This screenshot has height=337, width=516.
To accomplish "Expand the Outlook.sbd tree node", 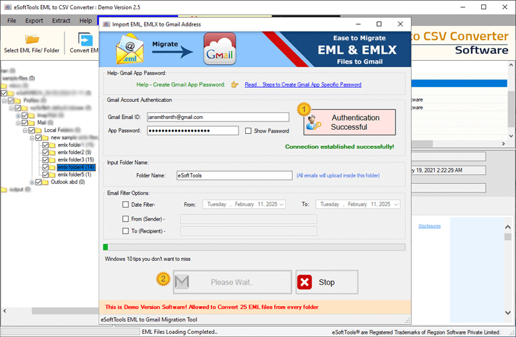I will tap(32, 182).
